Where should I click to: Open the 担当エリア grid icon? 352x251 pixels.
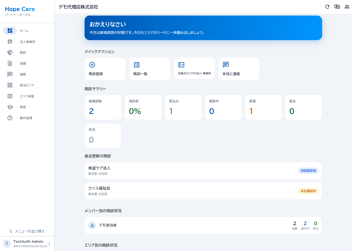point(10,85)
